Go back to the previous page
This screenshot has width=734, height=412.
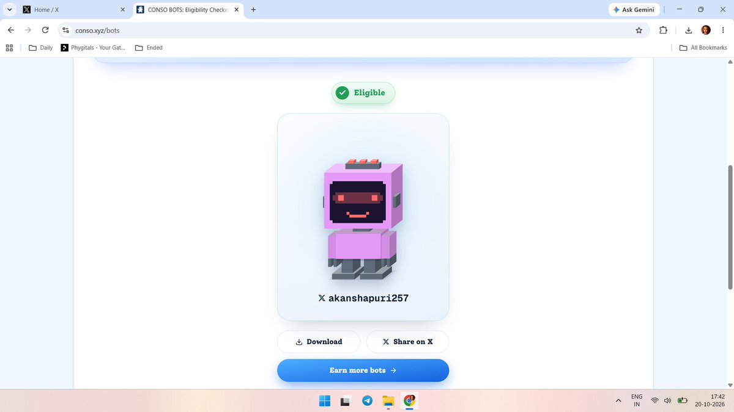click(x=11, y=30)
